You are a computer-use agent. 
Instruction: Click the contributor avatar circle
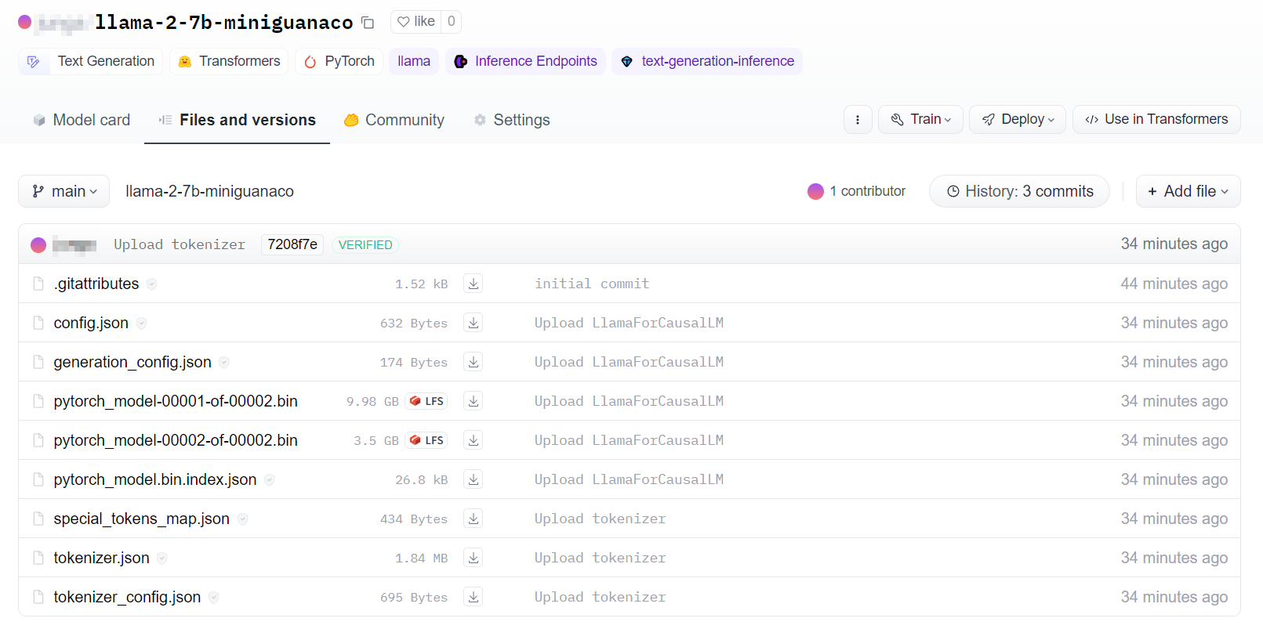815,191
